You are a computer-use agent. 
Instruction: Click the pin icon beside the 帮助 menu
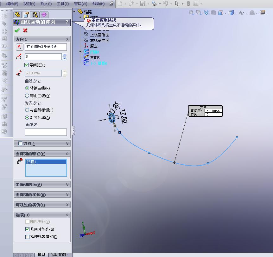point(111,3)
